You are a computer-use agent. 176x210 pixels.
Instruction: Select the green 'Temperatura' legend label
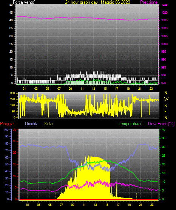click(130, 124)
